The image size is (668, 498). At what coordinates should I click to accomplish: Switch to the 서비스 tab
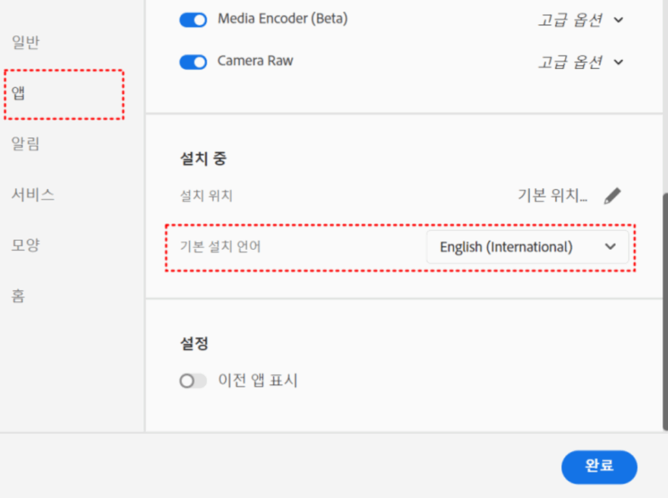pyautogui.click(x=33, y=195)
